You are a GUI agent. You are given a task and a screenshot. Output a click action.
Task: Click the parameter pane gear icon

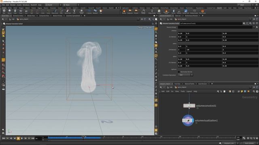click(244, 23)
